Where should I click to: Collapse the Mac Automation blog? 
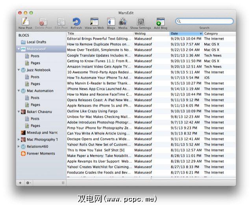(19, 91)
